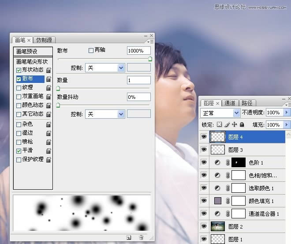Screen dimensions: 291x244
Task: Click the lock position move icon
Action: point(235,124)
